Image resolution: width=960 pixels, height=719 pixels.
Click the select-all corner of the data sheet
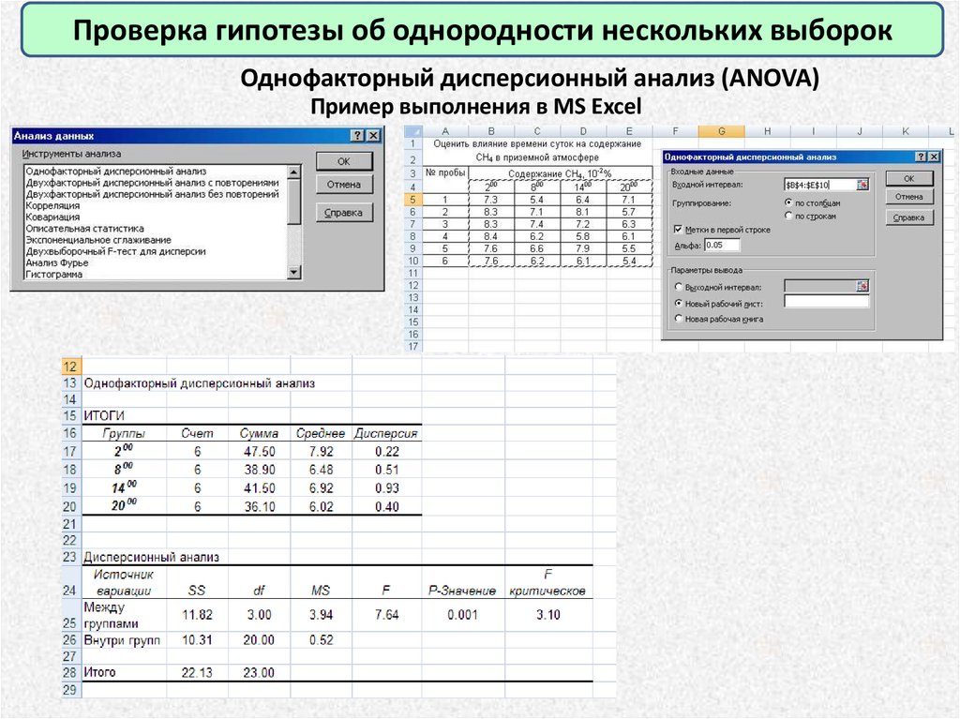pyautogui.click(x=412, y=131)
